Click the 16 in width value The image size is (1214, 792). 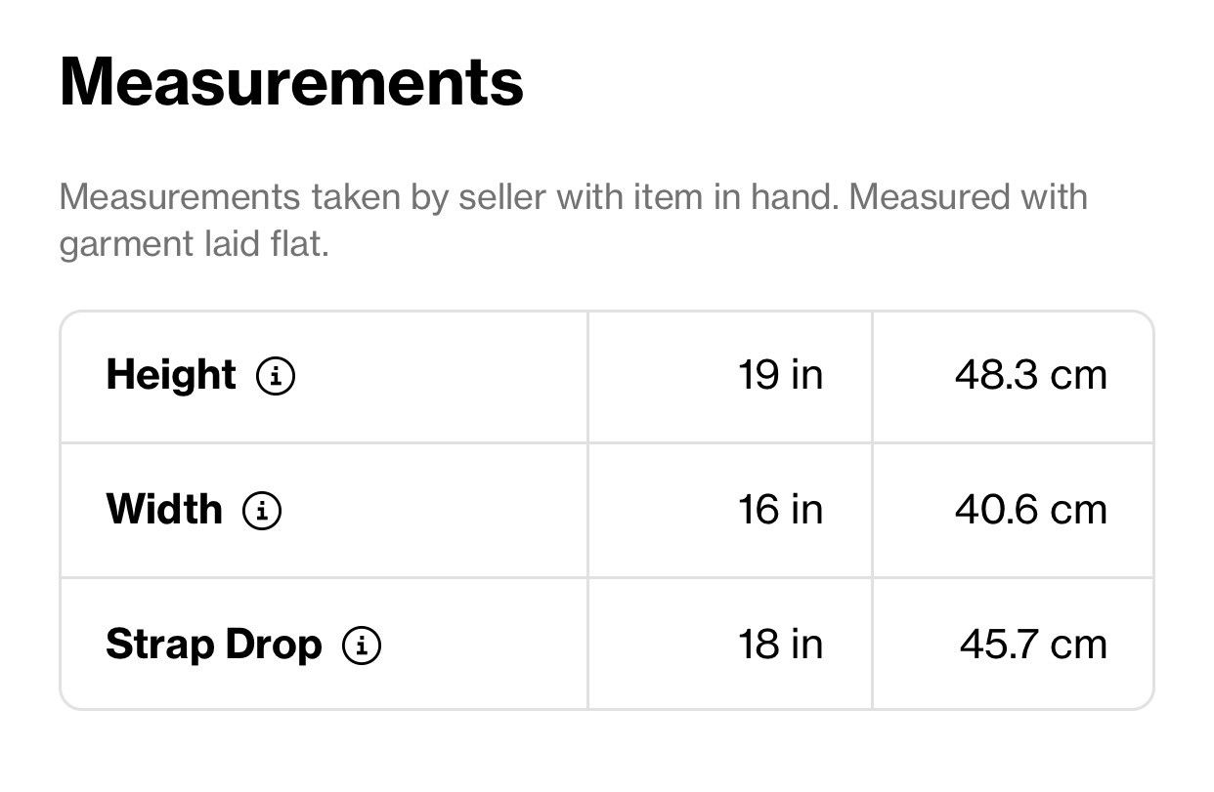780,510
